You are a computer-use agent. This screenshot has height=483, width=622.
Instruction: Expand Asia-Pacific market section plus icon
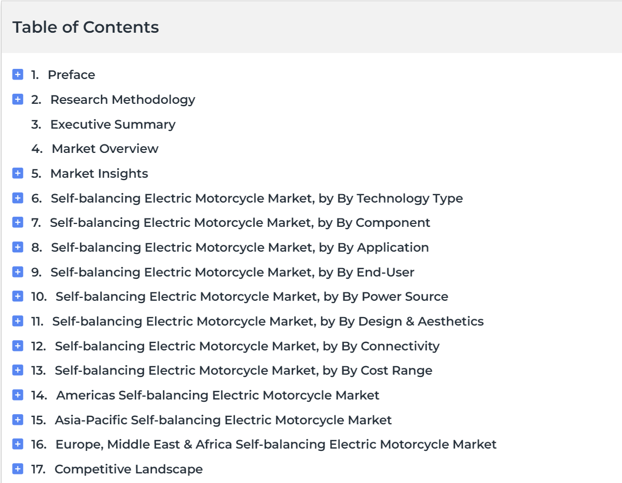tap(18, 420)
